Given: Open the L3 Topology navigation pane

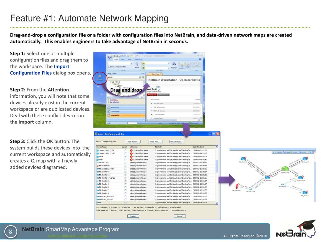Looking at the screenshot, I should (126, 112).
